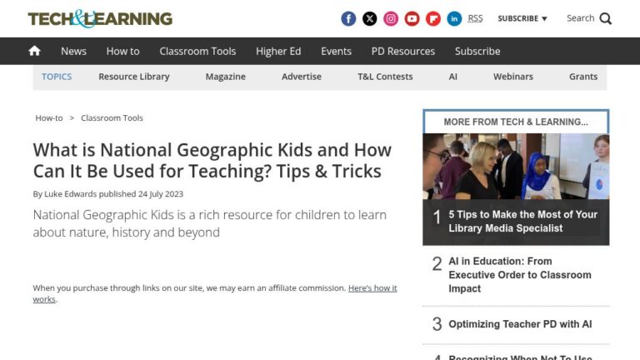Visit the Instagram social icon
640x360 pixels.
tap(391, 19)
